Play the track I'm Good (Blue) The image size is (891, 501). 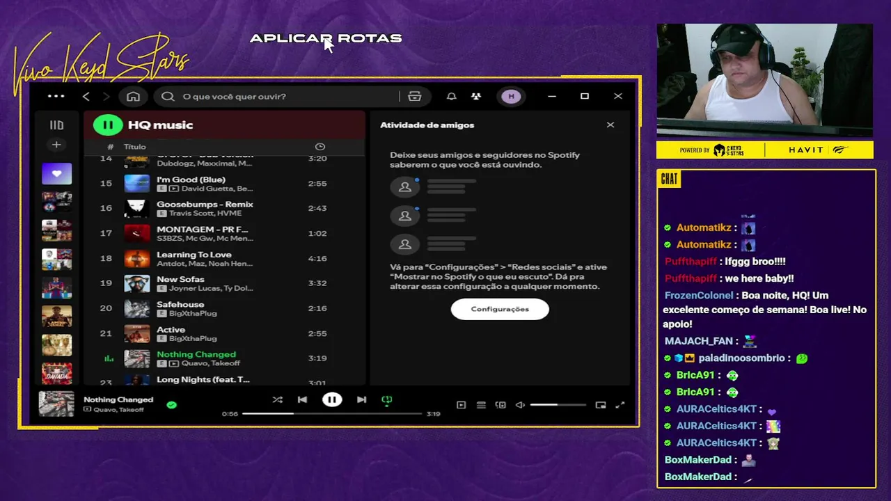pos(224,184)
